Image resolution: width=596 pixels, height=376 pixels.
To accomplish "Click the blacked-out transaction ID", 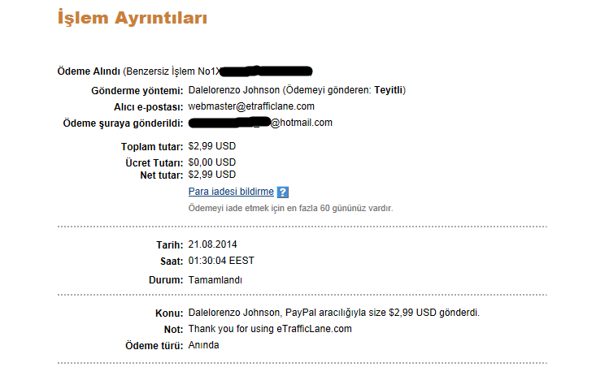I will [x=266, y=71].
